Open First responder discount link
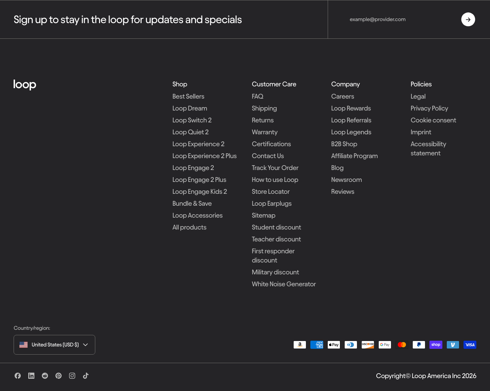This screenshot has width=490, height=391. pos(273,256)
